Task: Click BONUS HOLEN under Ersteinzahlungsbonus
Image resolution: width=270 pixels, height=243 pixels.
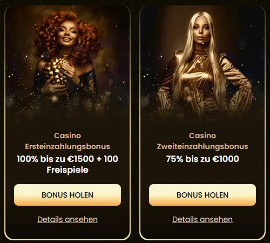Action: (x=67, y=195)
